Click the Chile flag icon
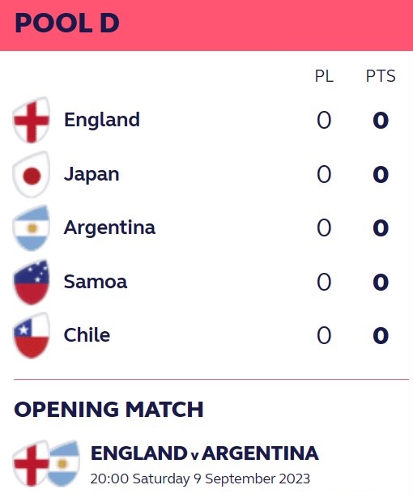This screenshot has width=413, height=502. coord(31,335)
